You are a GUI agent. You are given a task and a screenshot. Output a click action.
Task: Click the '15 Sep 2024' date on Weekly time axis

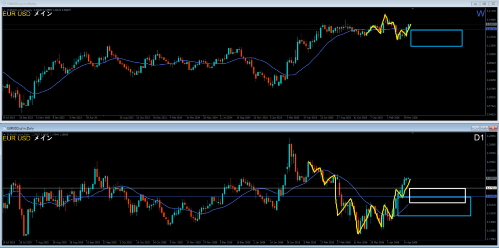coord(243,117)
